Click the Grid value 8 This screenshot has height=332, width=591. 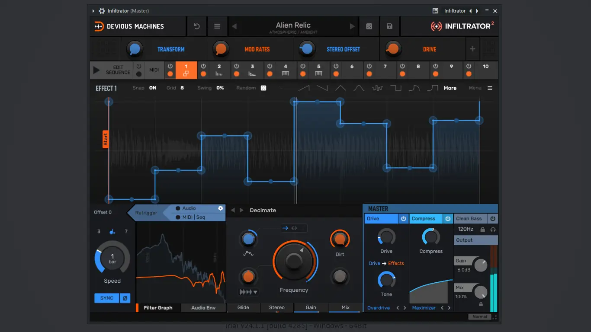pos(182,88)
